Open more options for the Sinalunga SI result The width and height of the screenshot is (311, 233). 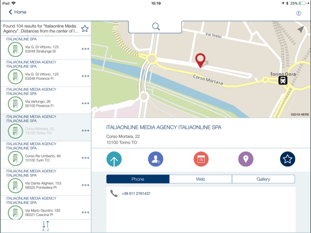click(x=85, y=49)
